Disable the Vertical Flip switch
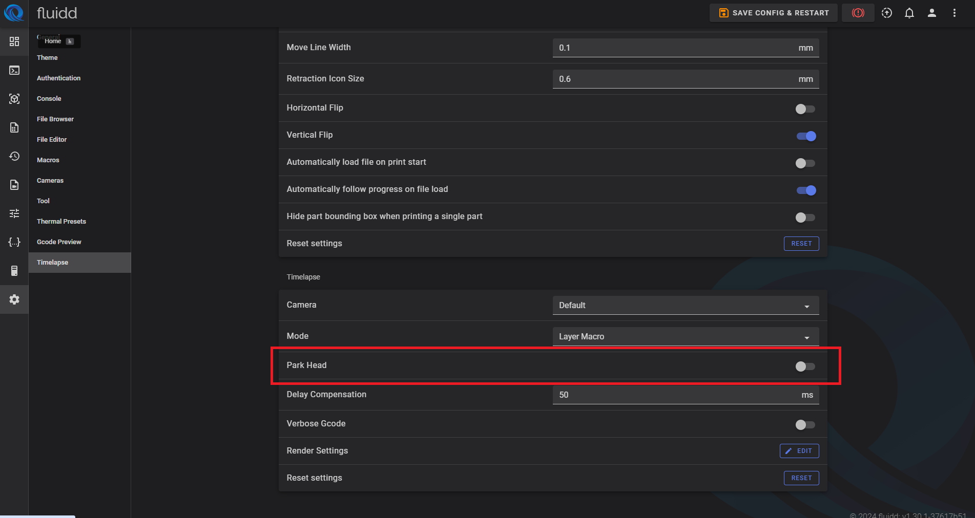This screenshot has height=518, width=975. pyautogui.click(x=806, y=136)
